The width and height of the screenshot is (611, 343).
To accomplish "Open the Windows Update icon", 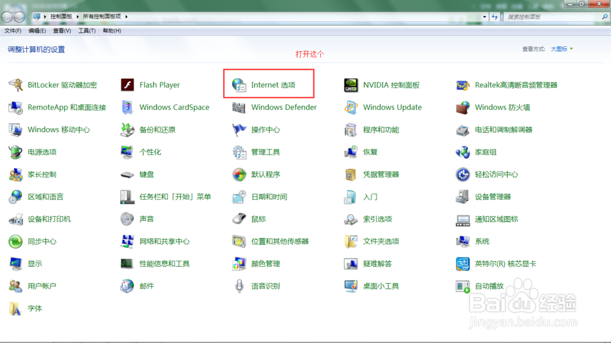I will 351,107.
